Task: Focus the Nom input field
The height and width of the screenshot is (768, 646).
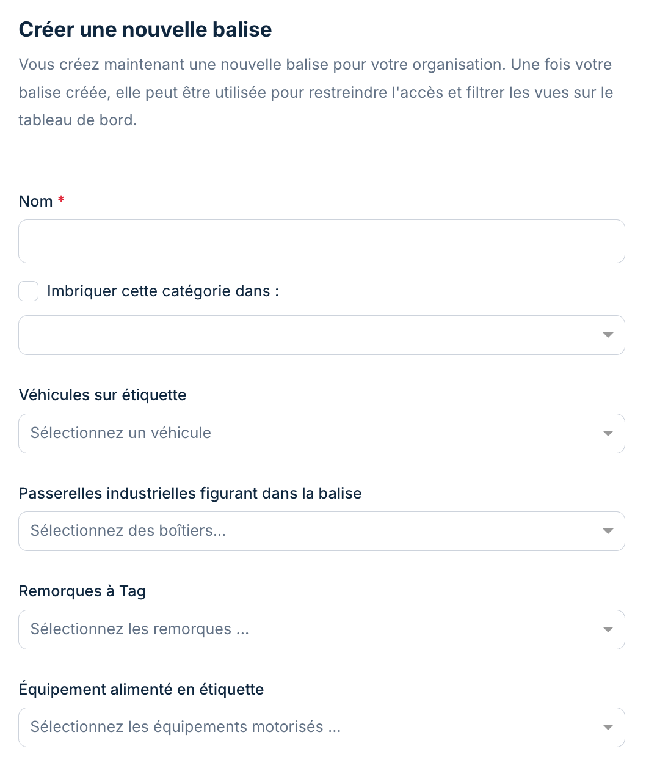Action: (322, 241)
